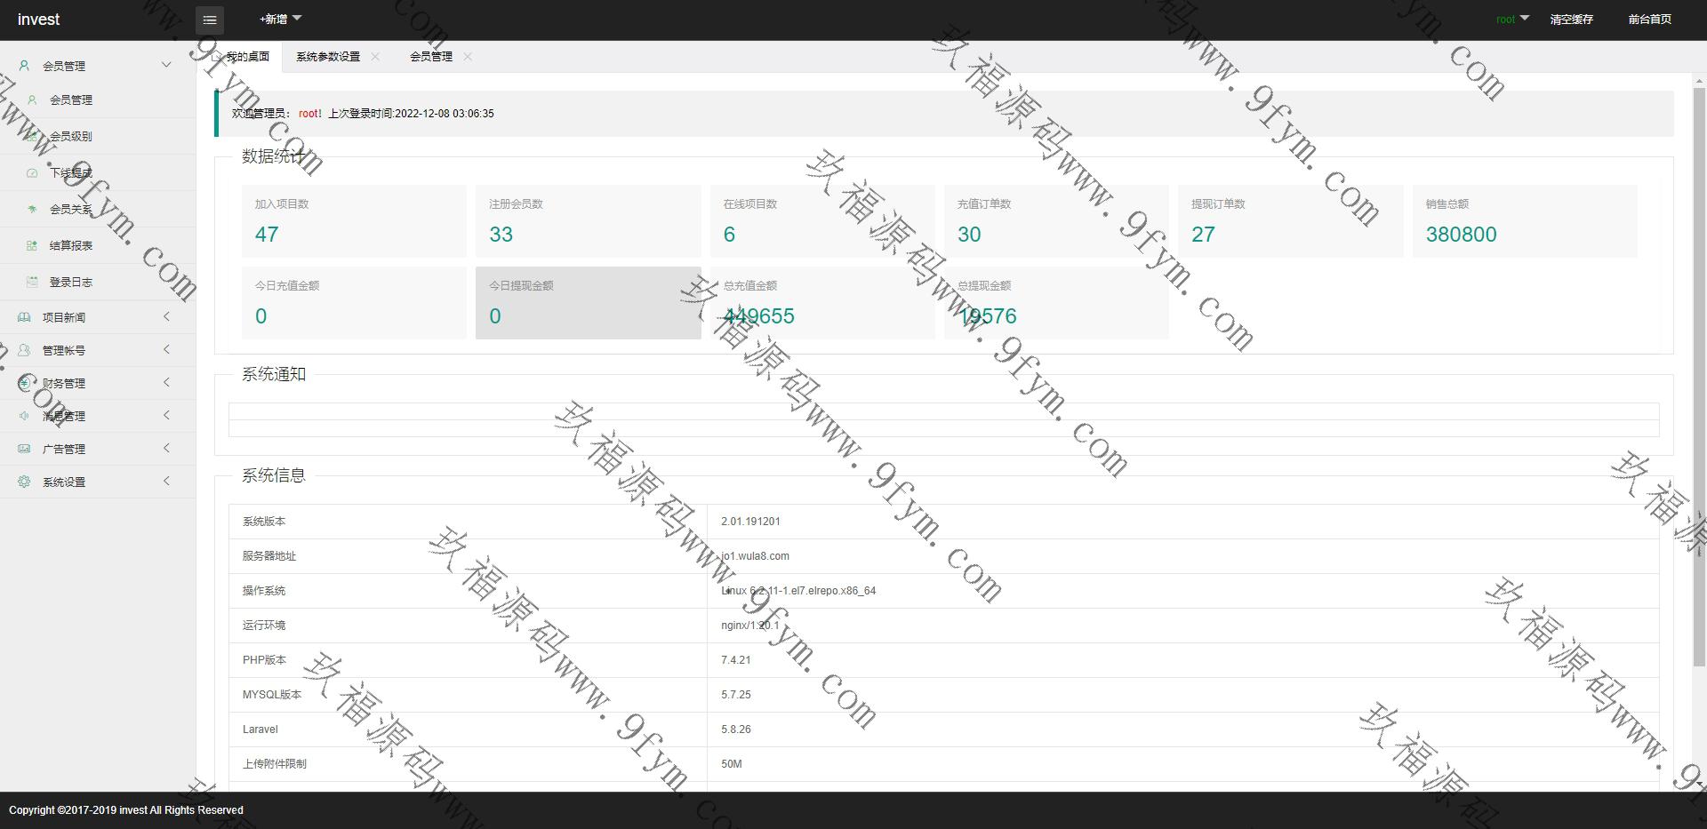Click the 结算报表 icon in sidebar
The width and height of the screenshot is (1707, 829).
click(x=32, y=246)
